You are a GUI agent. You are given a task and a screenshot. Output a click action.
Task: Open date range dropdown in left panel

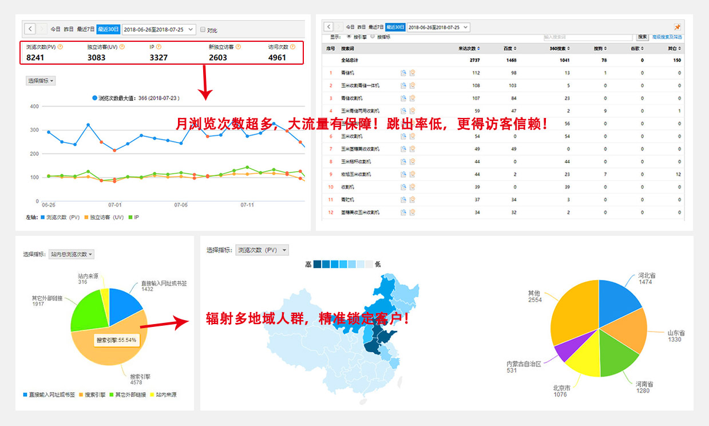159,29
